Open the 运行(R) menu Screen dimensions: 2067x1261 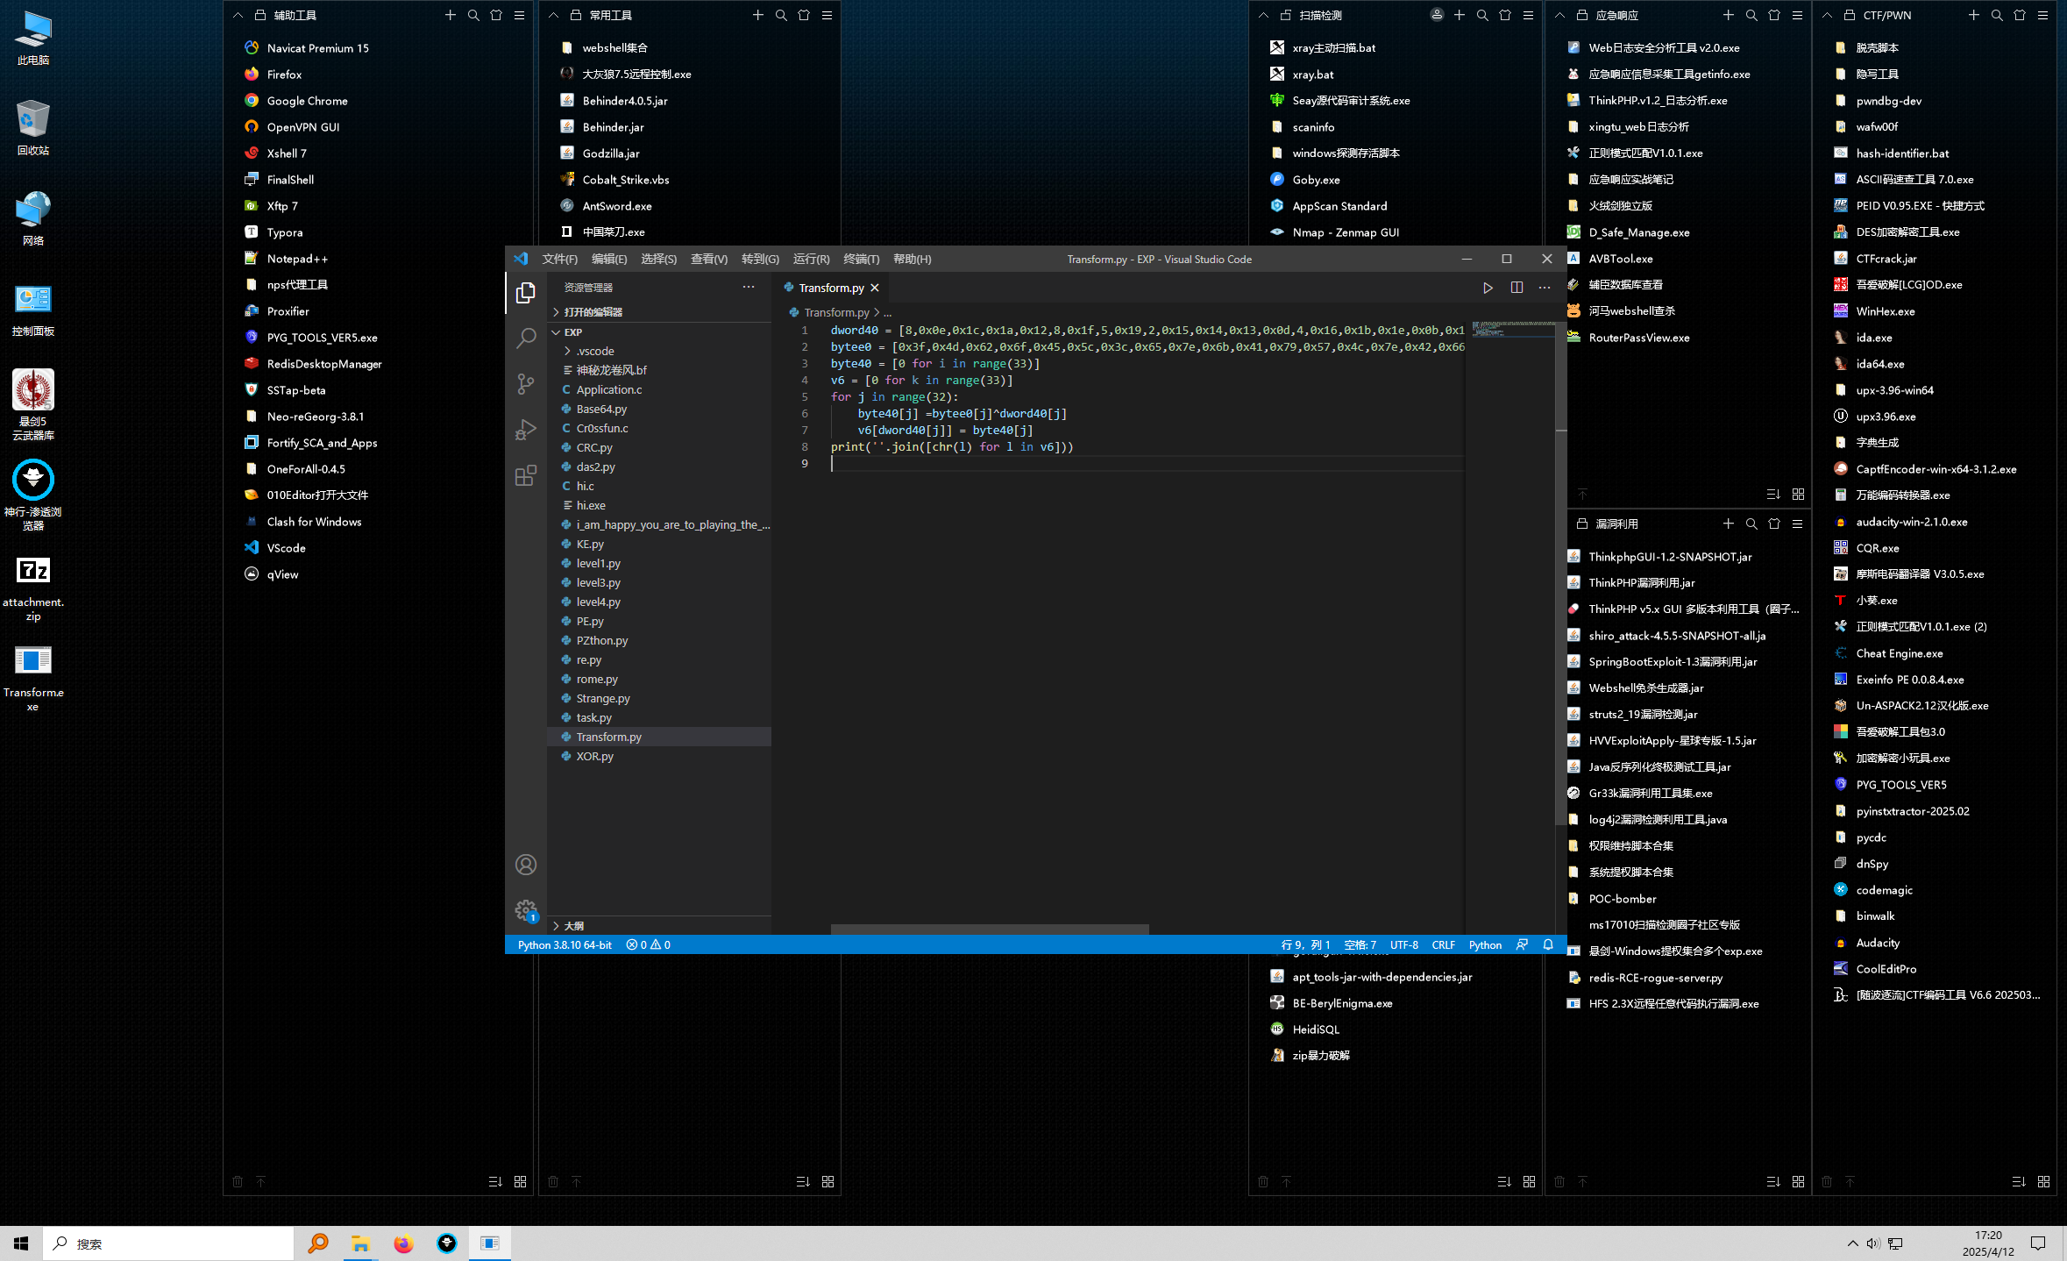click(x=811, y=259)
